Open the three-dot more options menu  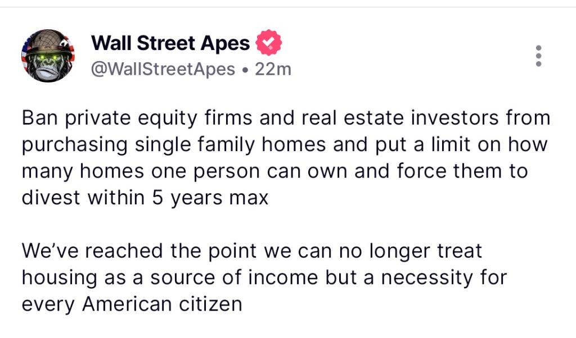click(538, 56)
